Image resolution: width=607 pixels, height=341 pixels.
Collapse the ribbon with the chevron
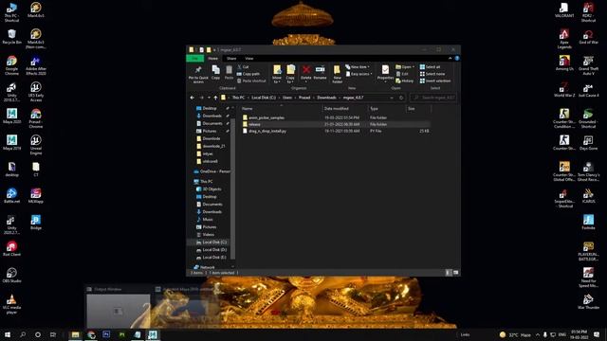click(x=450, y=59)
